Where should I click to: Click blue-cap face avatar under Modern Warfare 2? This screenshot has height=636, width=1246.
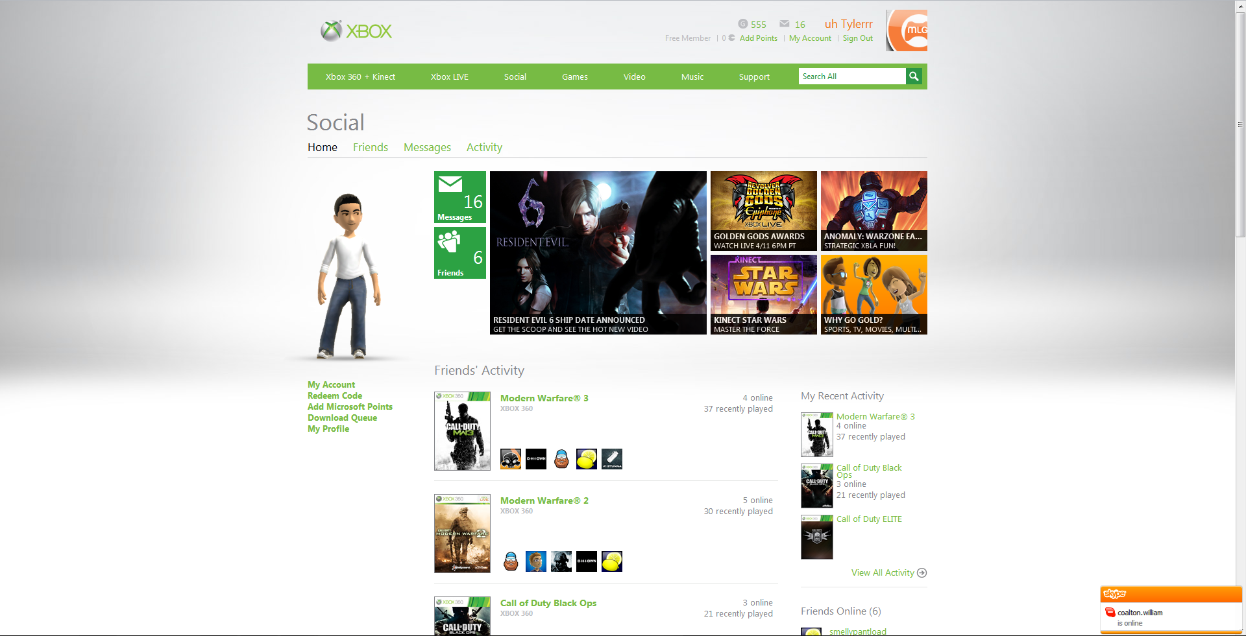click(511, 561)
